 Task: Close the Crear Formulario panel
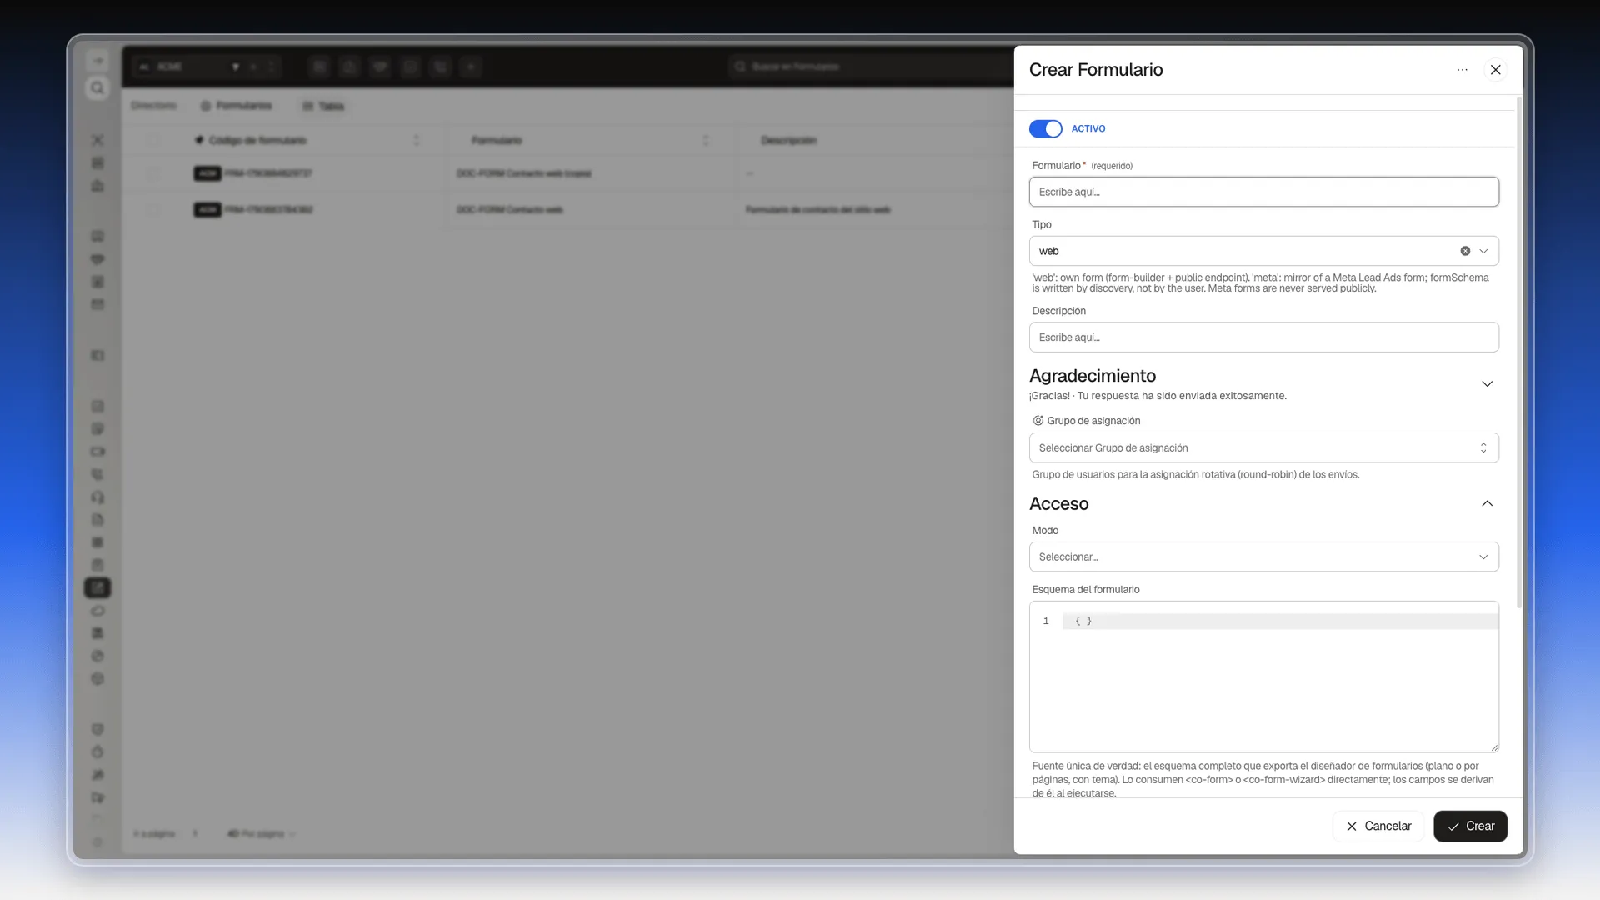point(1495,70)
